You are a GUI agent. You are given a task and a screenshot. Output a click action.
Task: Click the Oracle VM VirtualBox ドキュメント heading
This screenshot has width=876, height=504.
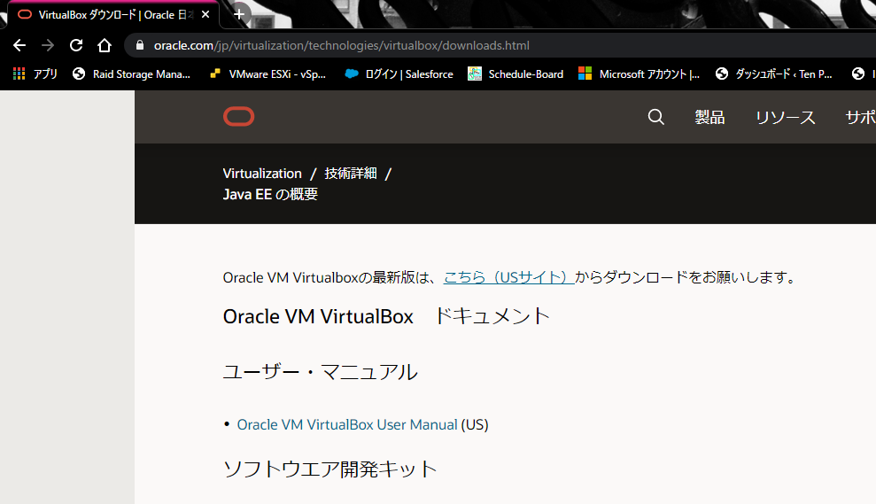tap(386, 316)
